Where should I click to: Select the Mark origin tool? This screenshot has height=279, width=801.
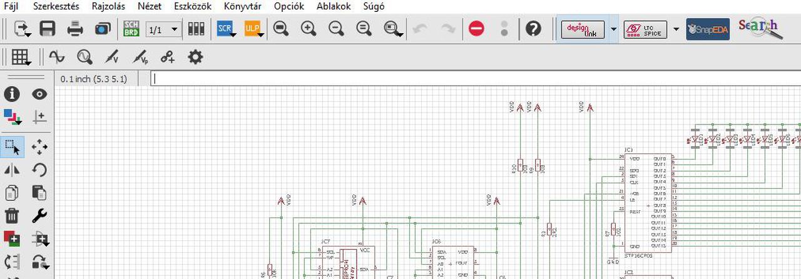[x=39, y=117]
